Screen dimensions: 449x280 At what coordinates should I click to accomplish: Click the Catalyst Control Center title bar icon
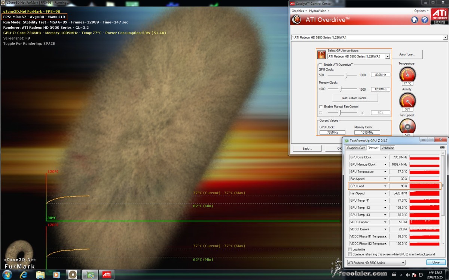coord(293,3)
